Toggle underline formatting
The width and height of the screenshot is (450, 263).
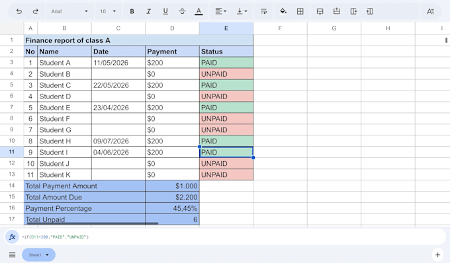point(165,11)
